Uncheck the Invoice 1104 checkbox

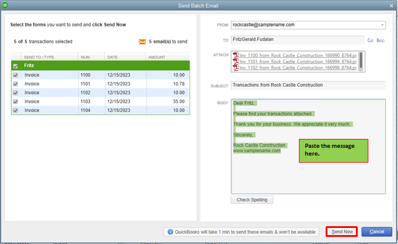15,110
